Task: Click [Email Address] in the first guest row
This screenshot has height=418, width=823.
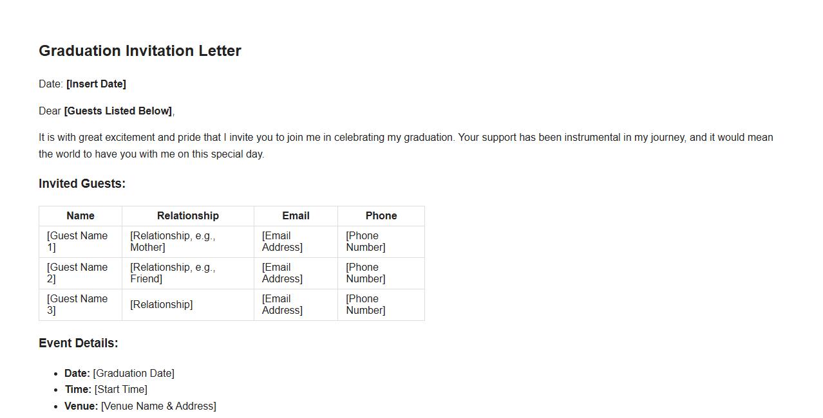Action: point(282,242)
